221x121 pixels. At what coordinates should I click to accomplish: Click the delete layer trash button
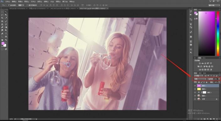[217, 119]
